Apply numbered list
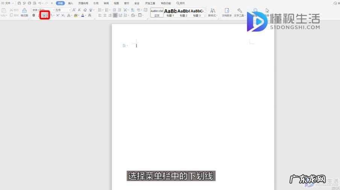This screenshot has width=340, height=190. coord(106,10)
